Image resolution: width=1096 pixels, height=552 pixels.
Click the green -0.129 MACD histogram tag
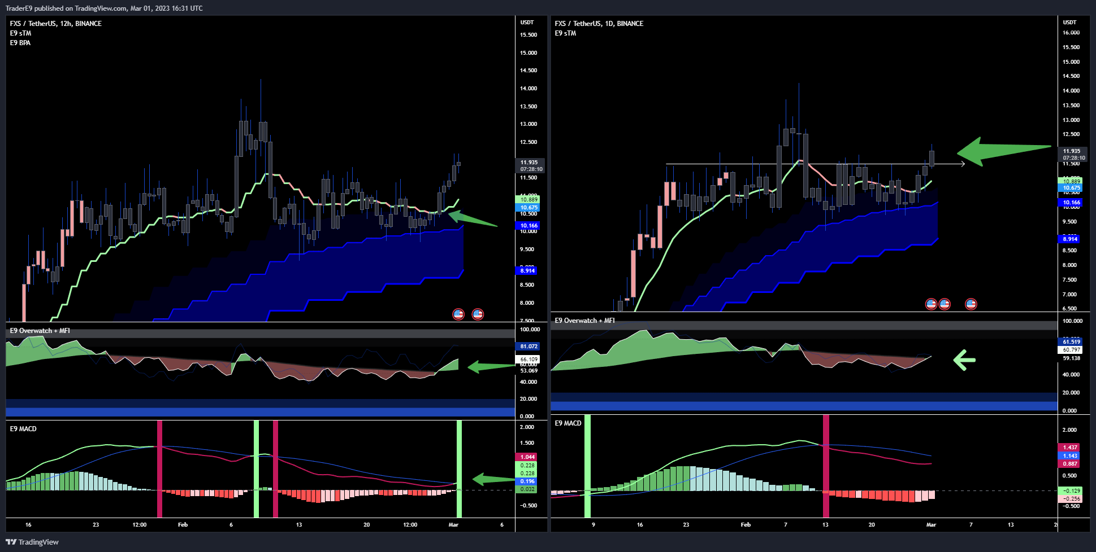click(x=1070, y=490)
